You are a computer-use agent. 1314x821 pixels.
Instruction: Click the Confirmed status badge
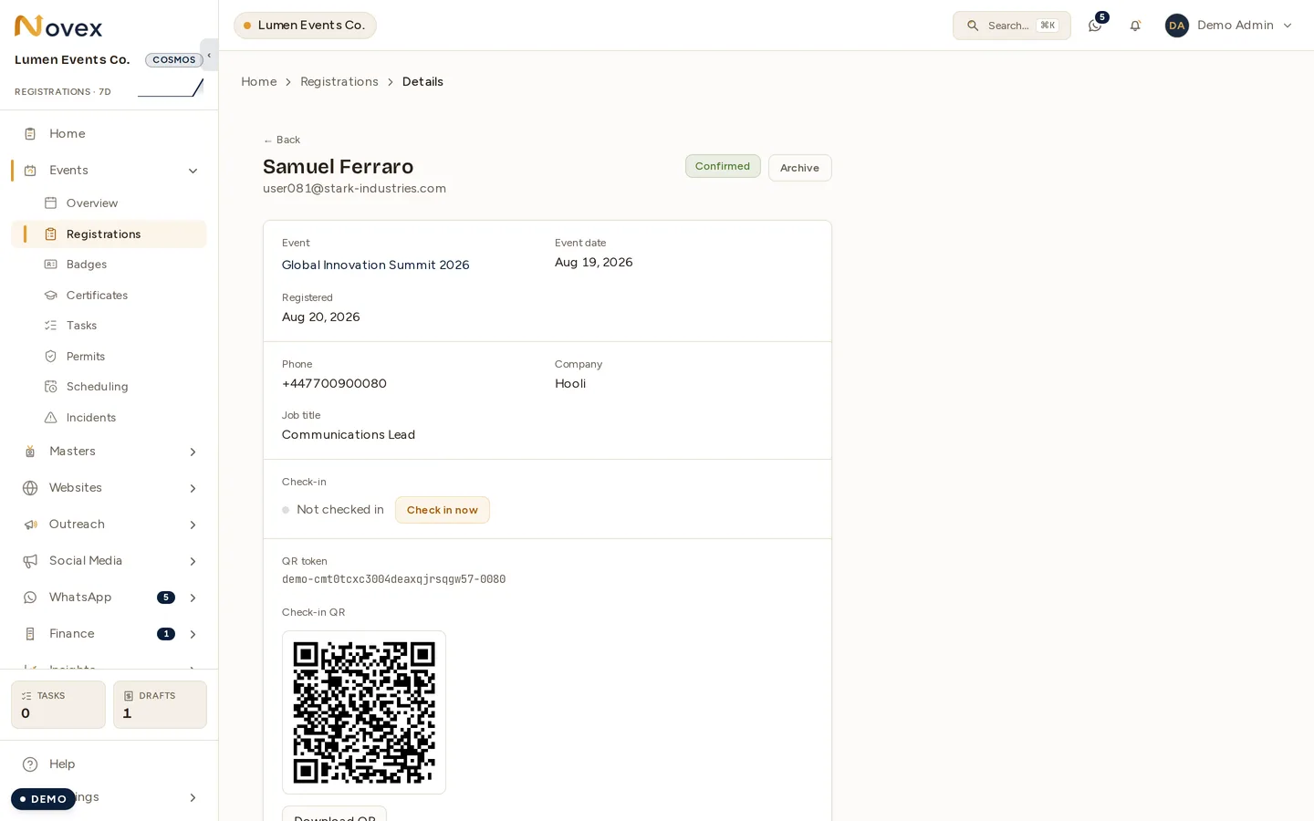pos(723,166)
